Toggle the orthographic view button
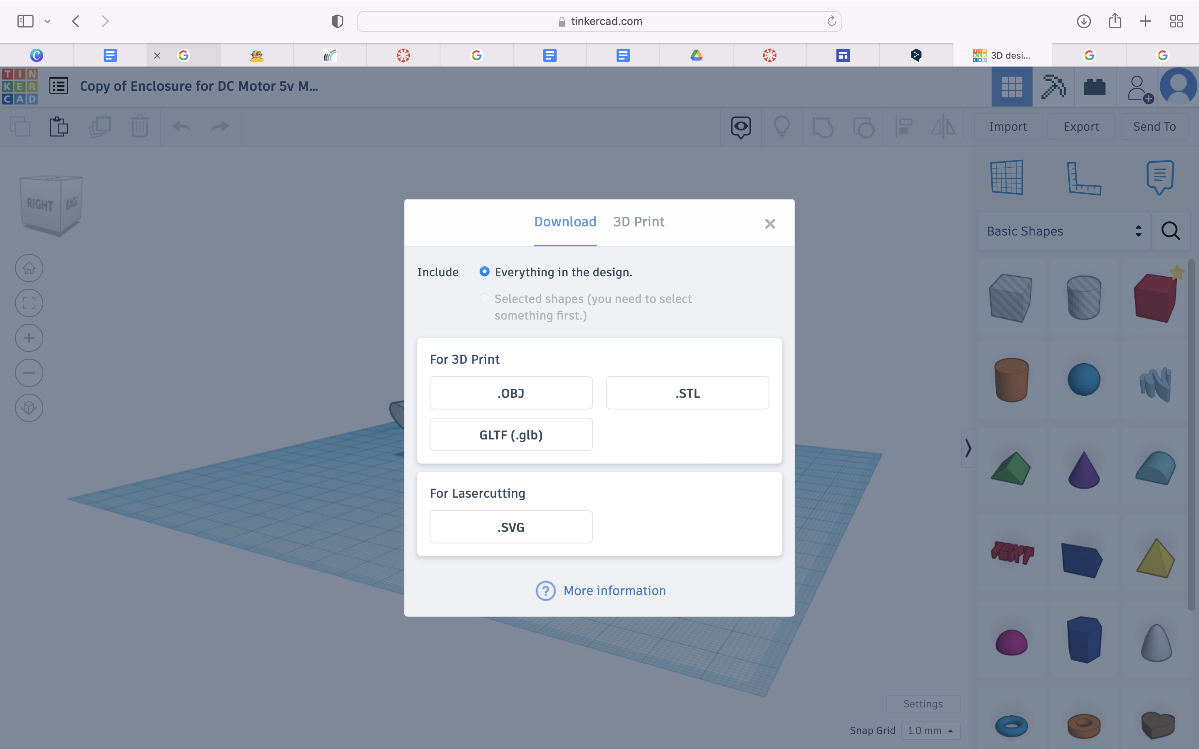1199x749 pixels. tap(29, 408)
